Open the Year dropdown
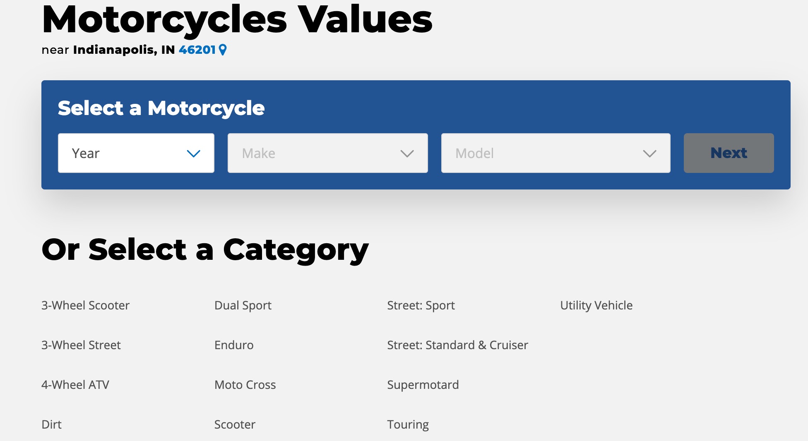Image resolution: width=808 pixels, height=441 pixels. point(136,153)
